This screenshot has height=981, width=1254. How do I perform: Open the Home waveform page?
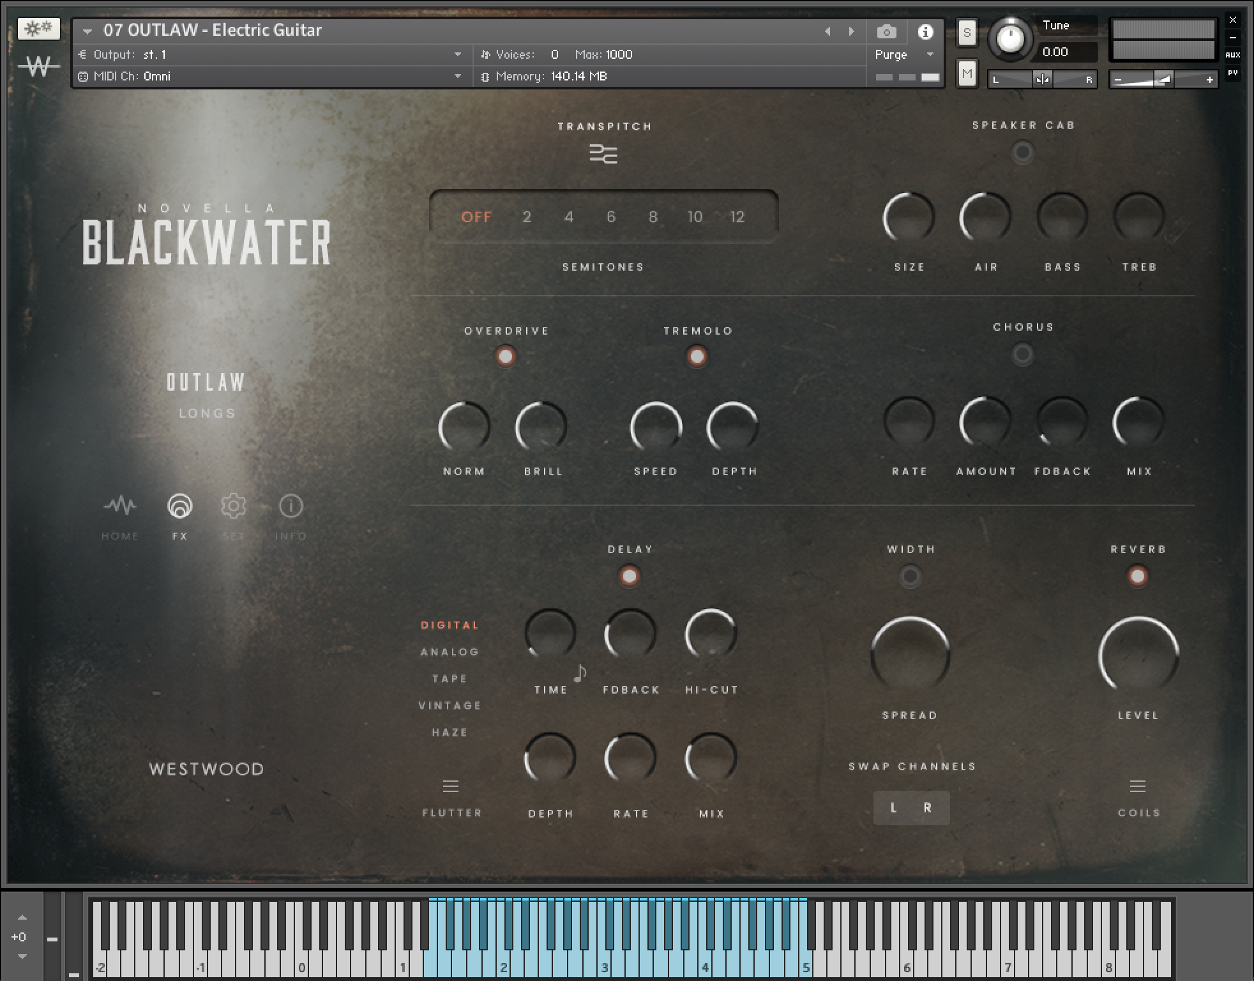point(120,506)
